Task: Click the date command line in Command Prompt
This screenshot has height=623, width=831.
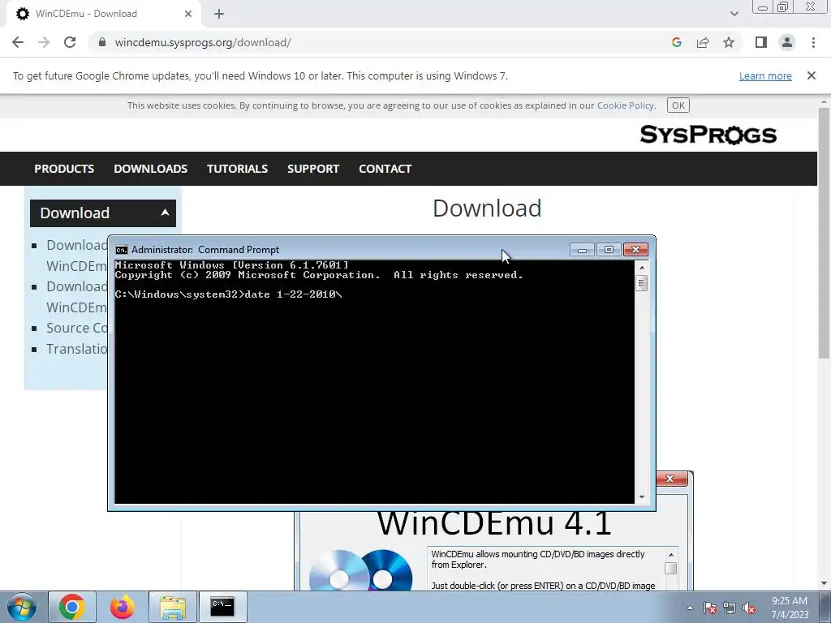Action: tap(228, 294)
